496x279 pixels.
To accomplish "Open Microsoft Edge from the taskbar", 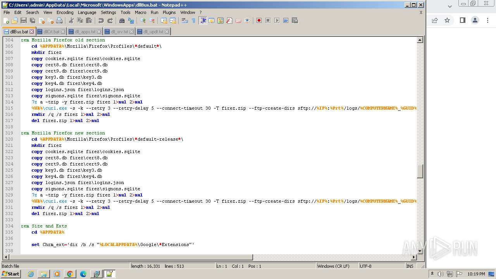I will (83, 274).
